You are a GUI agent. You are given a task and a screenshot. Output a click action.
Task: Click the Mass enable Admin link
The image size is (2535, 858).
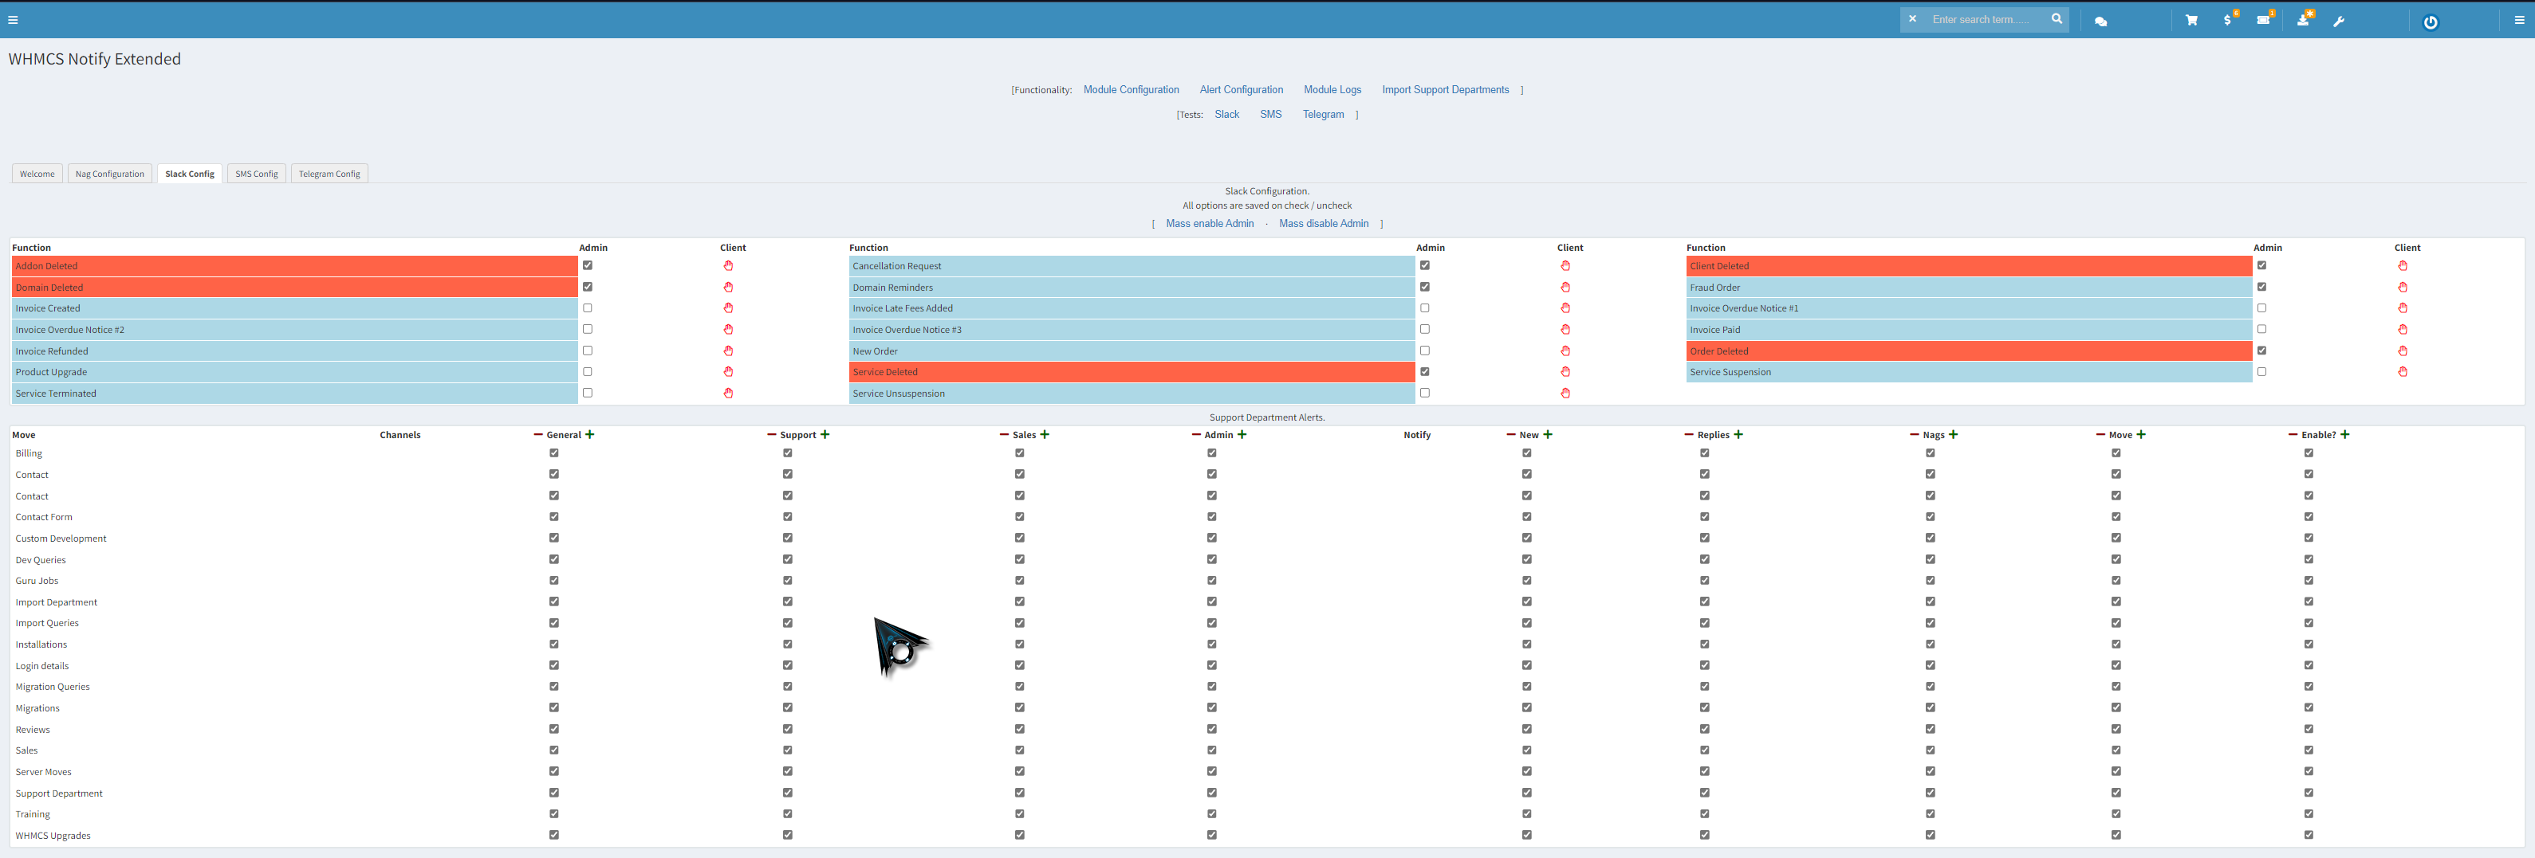[x=1210, y=224]
